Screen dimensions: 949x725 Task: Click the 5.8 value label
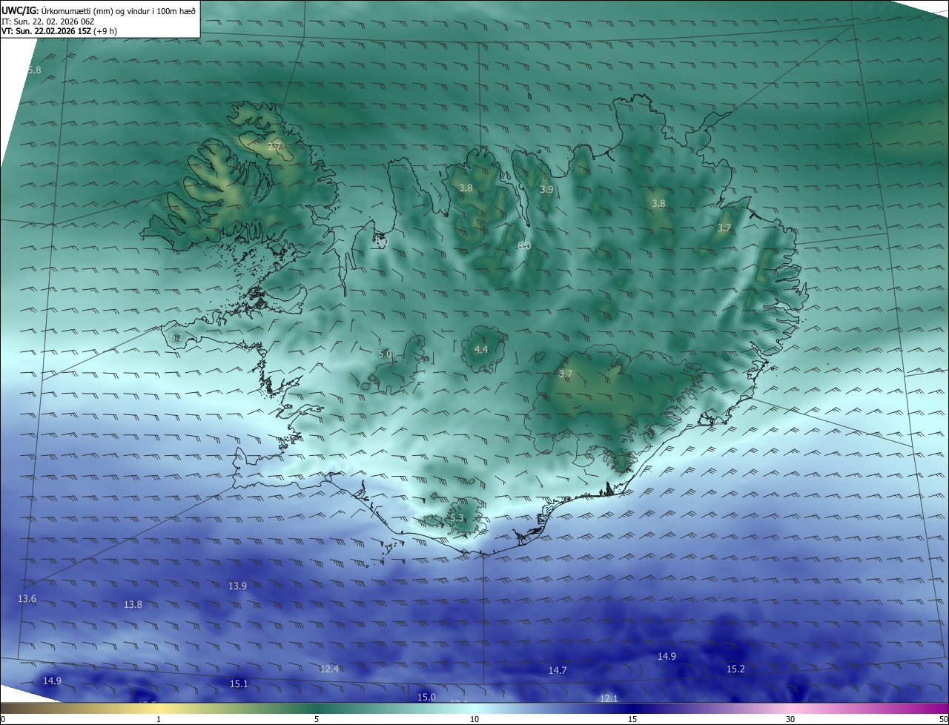tap(34, 70)
